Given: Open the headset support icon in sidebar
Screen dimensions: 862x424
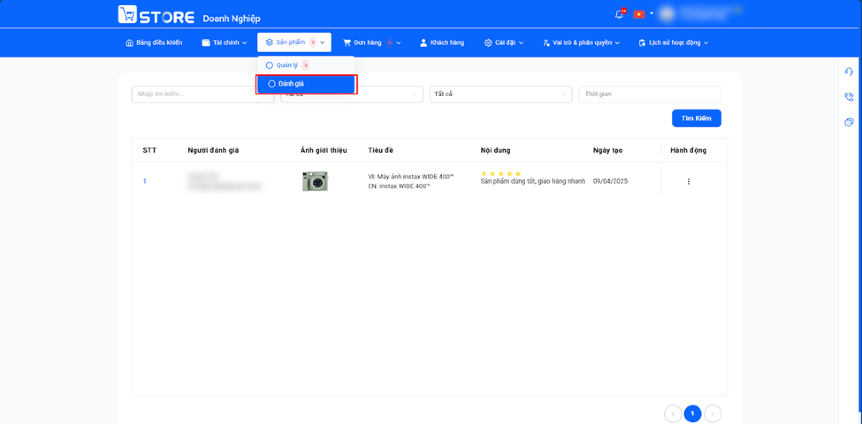Looking at the screenshot, I should (849, 72).
